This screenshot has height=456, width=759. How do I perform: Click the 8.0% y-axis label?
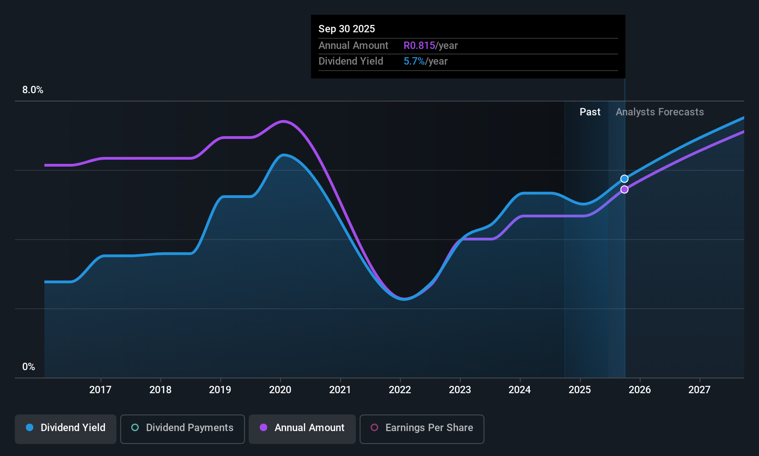[x=33, y=90]
